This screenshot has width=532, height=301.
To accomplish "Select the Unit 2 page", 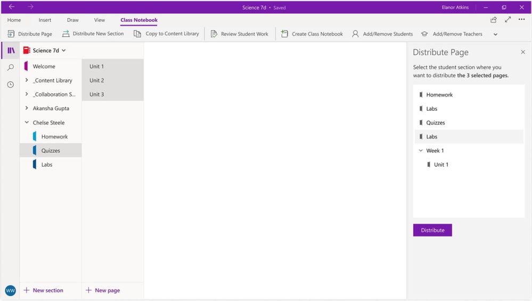I will (113, 80).
